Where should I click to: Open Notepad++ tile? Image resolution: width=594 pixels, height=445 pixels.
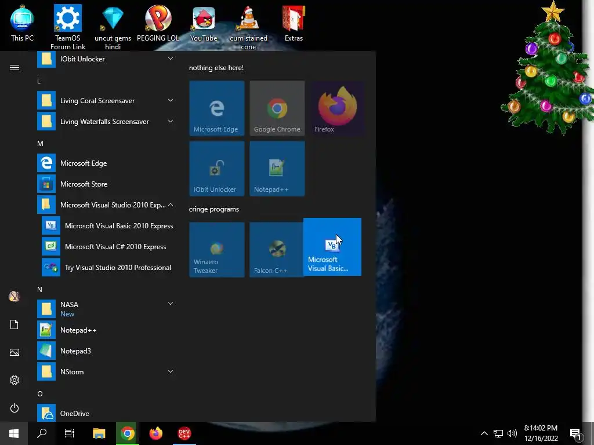[x=277, y=169]
